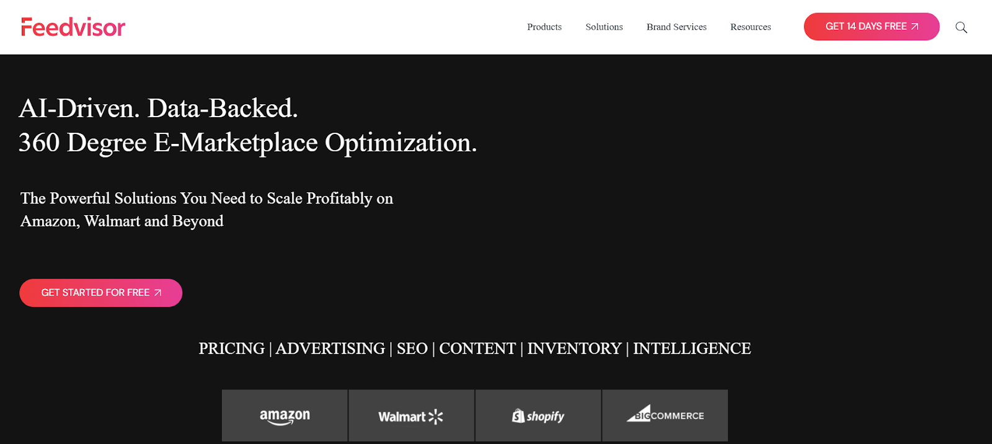Navigate to the INTELLIGENCE link
The image size is (992, 444).
pyautogui.click(x=692, y=349)
